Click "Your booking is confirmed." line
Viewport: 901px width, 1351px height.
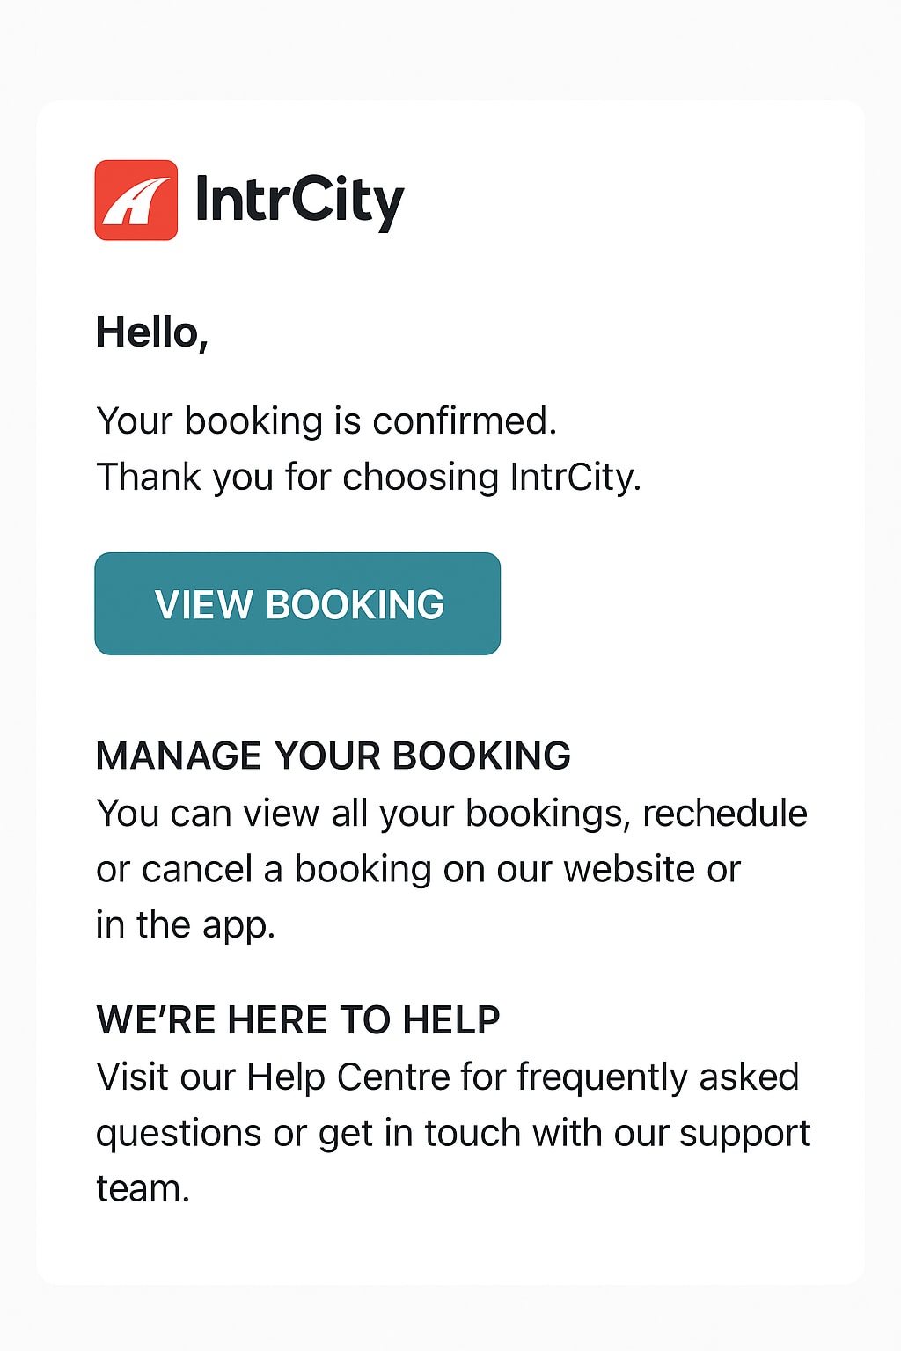coord(326,420)
